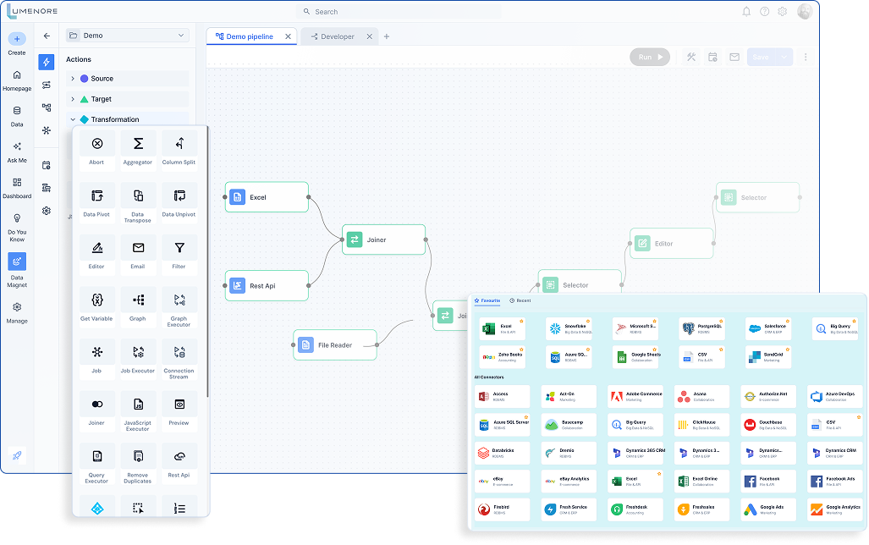Viewport: 869px width, 545px height.
Task: Select the Excel node on the canvas
Action: pyautogui.click(x=267, y=197)
